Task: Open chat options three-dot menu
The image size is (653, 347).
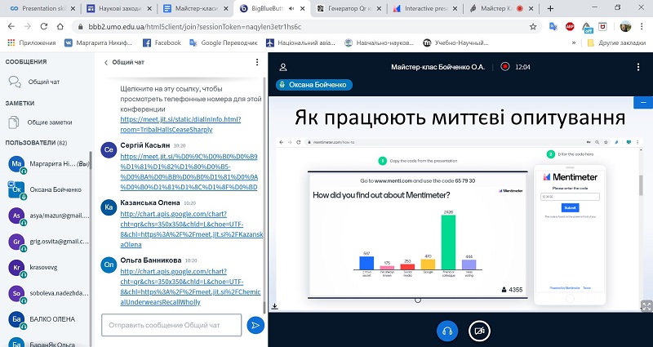Action: (x=258, y=62)
